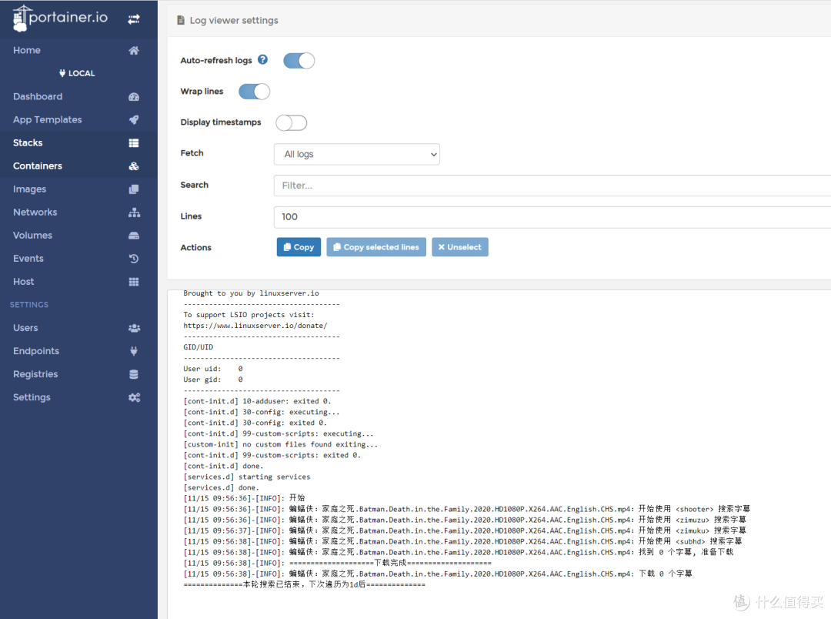Viewport: 831px width, 619px height.
Task: Select log line "User uid: 0"
Action: pos(213,369)
